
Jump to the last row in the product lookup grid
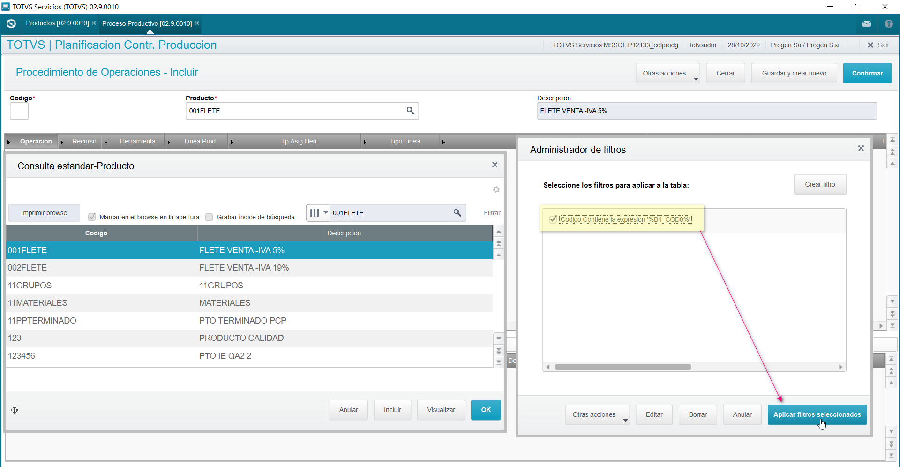[499, 362]
